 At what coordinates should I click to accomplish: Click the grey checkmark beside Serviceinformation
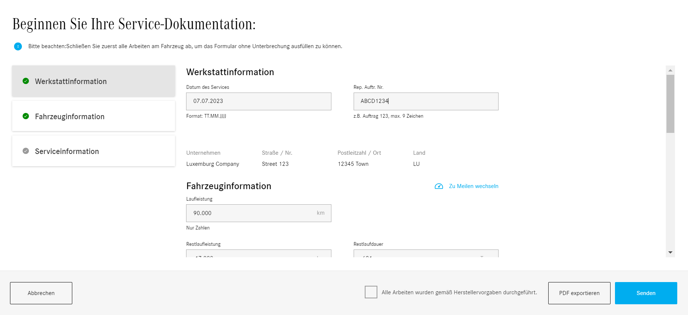[x=26, y=151]
